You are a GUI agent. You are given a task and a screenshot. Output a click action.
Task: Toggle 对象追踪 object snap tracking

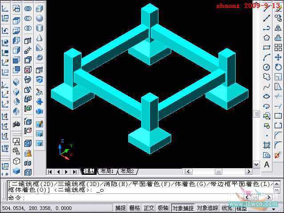coord(207,208)
